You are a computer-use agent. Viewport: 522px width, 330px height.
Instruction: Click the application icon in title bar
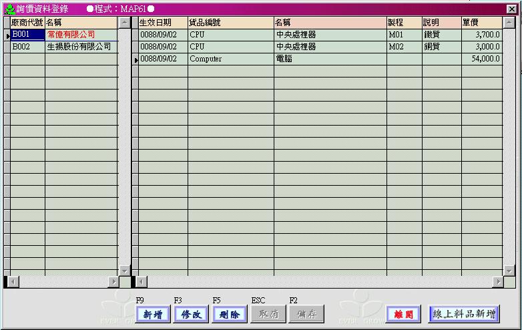click(9, 9)
